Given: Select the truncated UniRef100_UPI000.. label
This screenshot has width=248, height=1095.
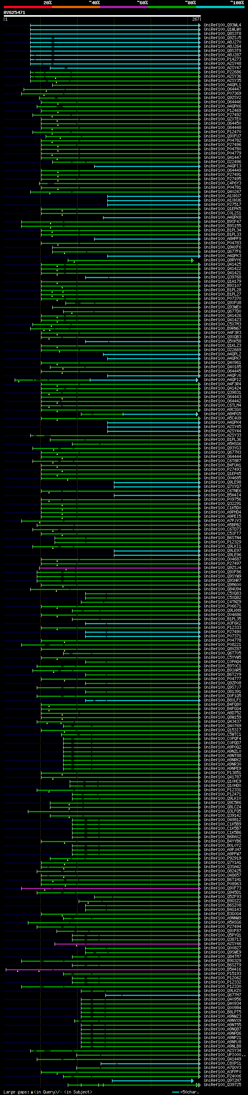Looking at the screenshot, I should pyautogui.click(x=225, y=1055).
